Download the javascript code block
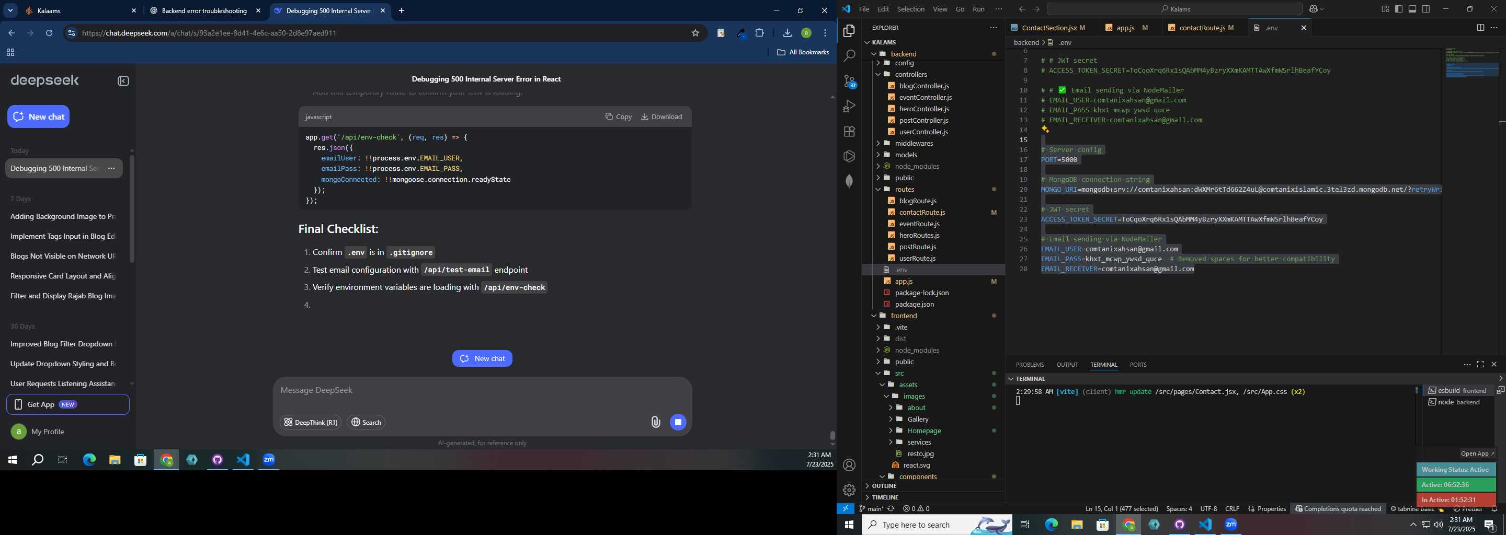Screen dimensions: 1506x535 (x=661, y=117)
